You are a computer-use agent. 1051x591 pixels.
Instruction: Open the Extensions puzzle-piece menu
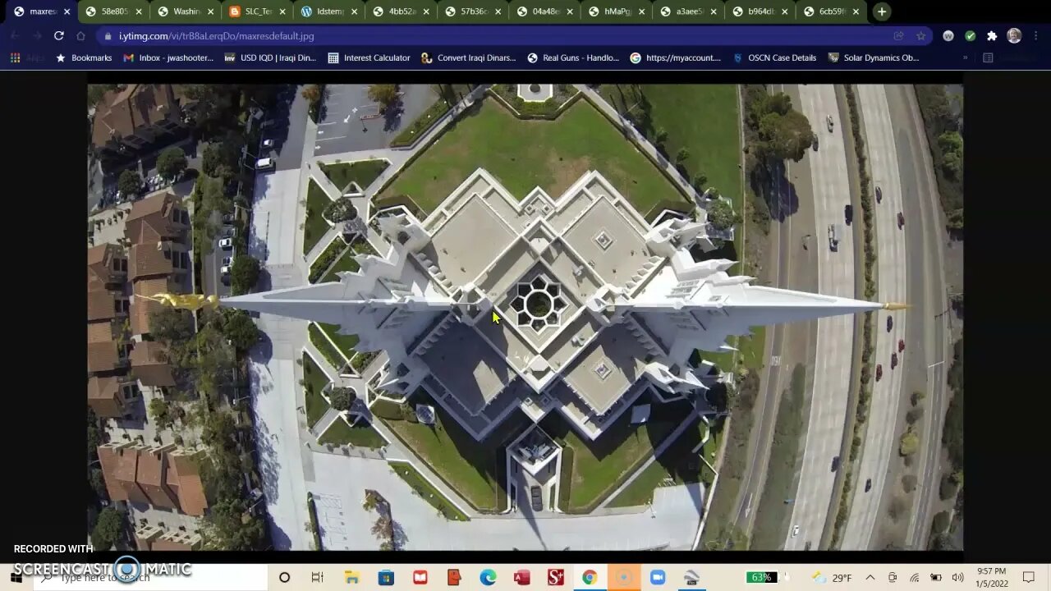click(992, 36)
